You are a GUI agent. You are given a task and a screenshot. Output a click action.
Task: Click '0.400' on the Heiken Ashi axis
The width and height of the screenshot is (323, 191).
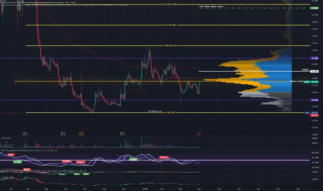tap(315, 179)
